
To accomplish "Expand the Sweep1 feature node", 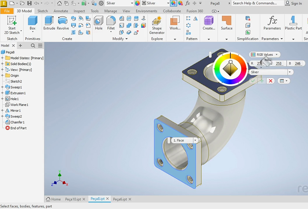I will [x=3, y=87].
